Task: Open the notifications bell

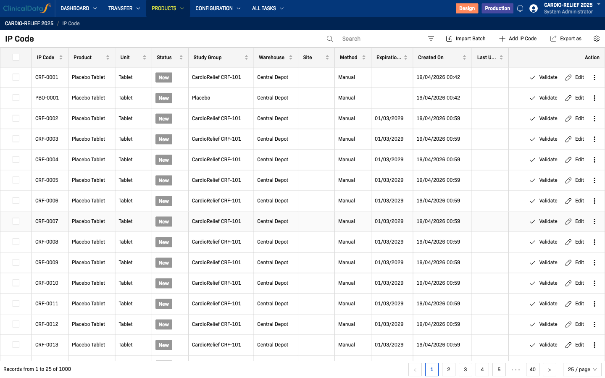Action: point(520,8)
